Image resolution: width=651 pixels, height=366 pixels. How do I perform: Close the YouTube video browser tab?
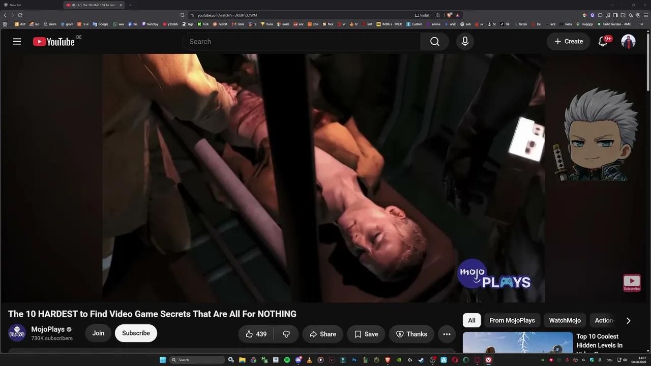pos(121,5)
